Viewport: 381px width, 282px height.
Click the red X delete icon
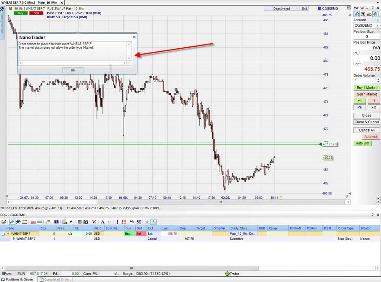(94, 221)
